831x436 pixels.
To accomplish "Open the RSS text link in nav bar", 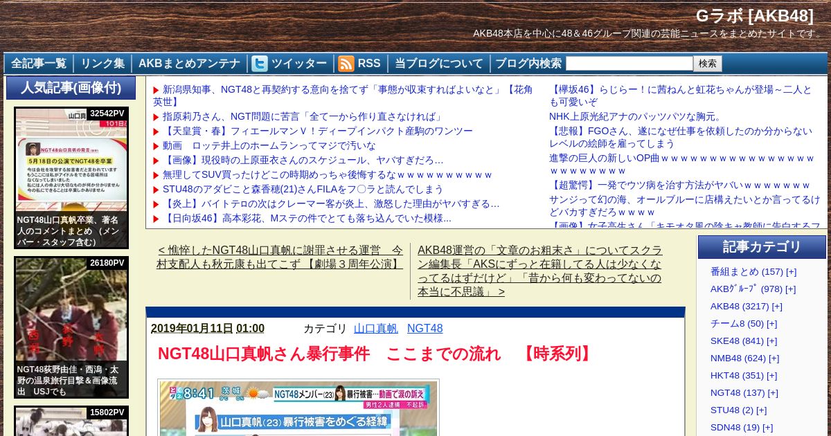I will click(x=369, y=64).
